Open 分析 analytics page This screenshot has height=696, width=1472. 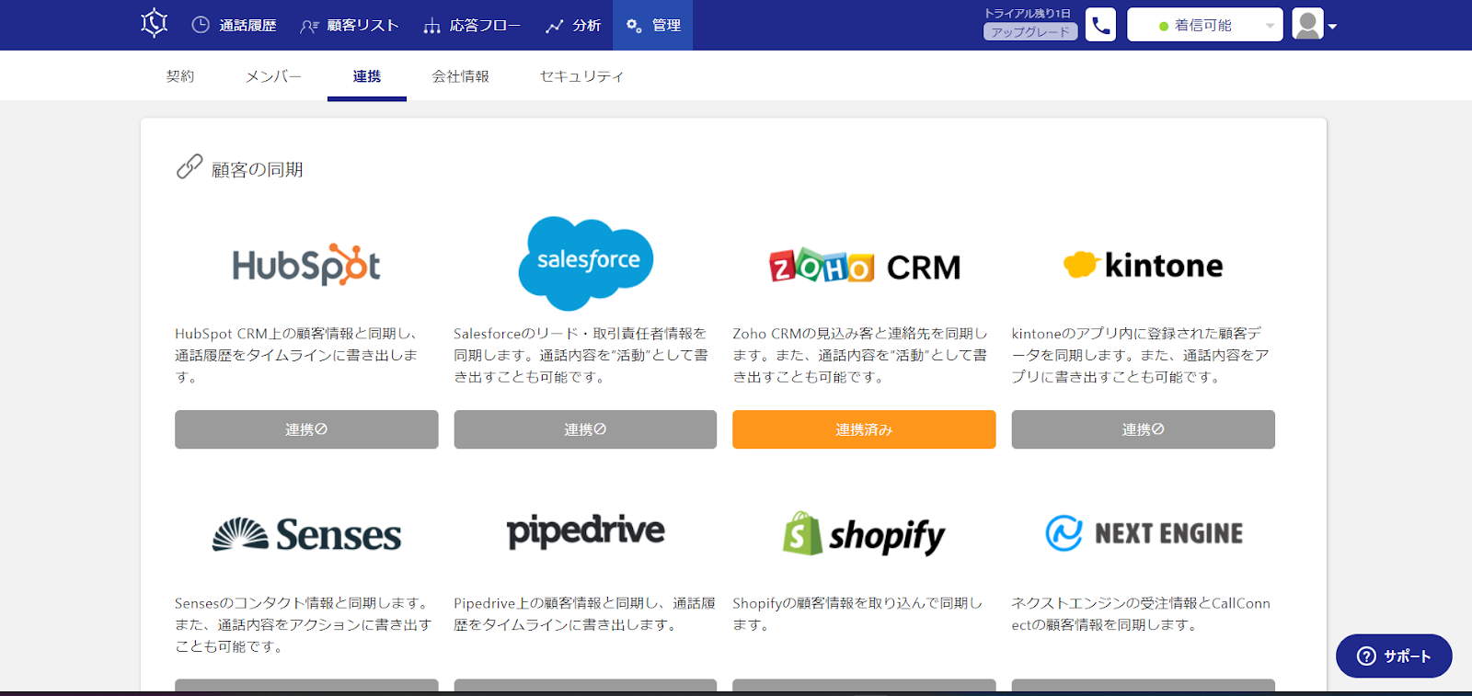(x=573, y=26)
